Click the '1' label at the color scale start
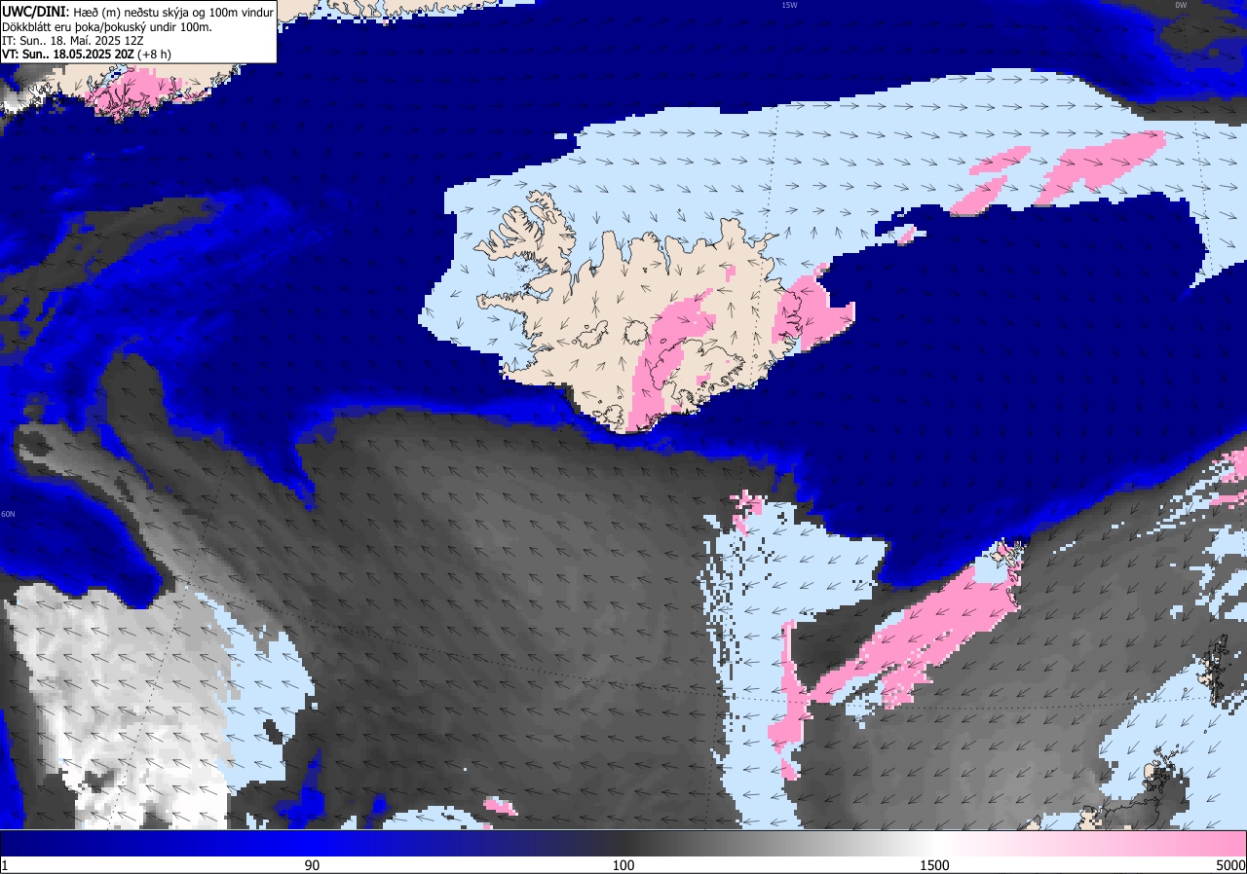The width and height of the screenshot is (1247, 874). [5, 865]
